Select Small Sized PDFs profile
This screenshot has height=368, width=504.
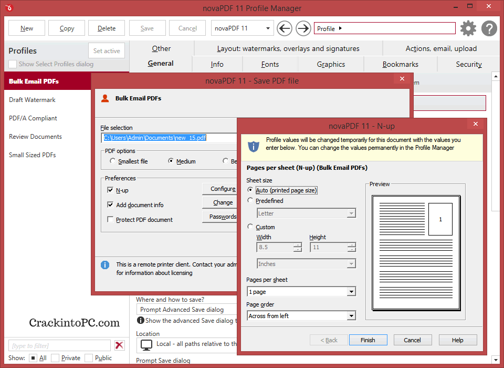[x=48, y=155]
